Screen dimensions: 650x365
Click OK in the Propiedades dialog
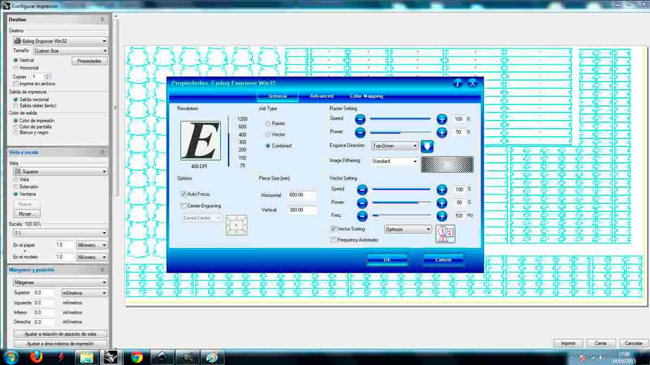click(x=387, y=260)
